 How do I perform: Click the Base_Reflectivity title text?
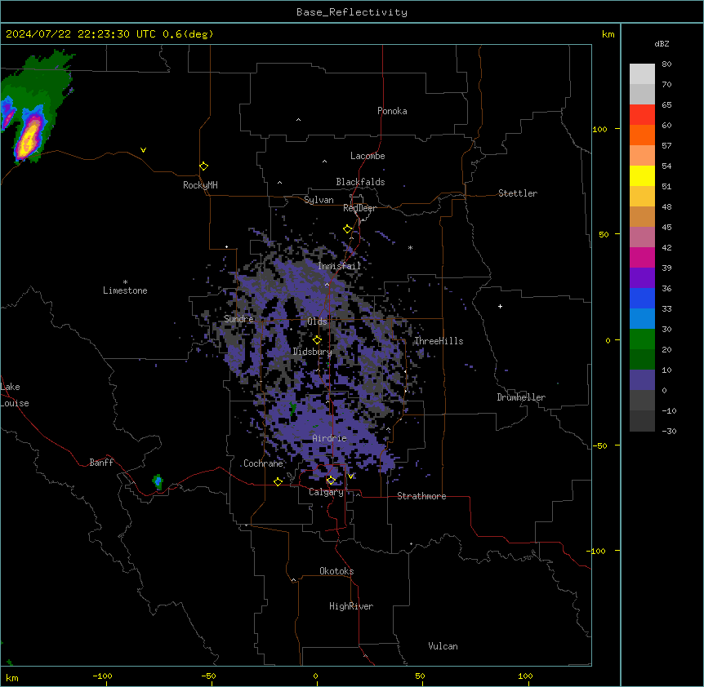(x=352, y=12)
